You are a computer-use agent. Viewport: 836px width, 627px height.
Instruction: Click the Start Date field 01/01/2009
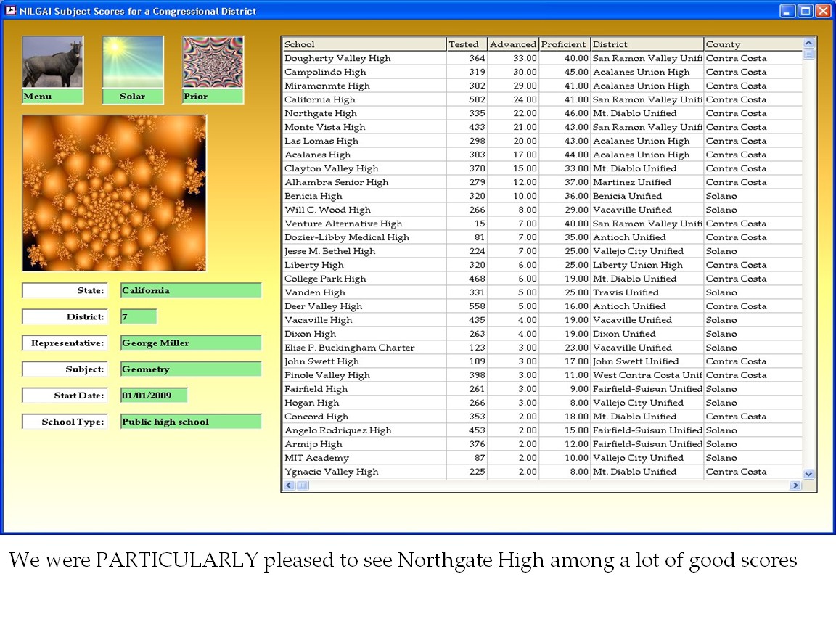(153, 396)
